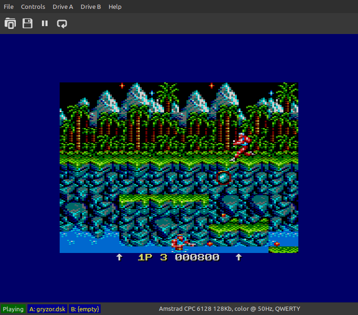Click the Amstrad CPC 6128 machine info text
358x315 pixels.
click(229, 309)
